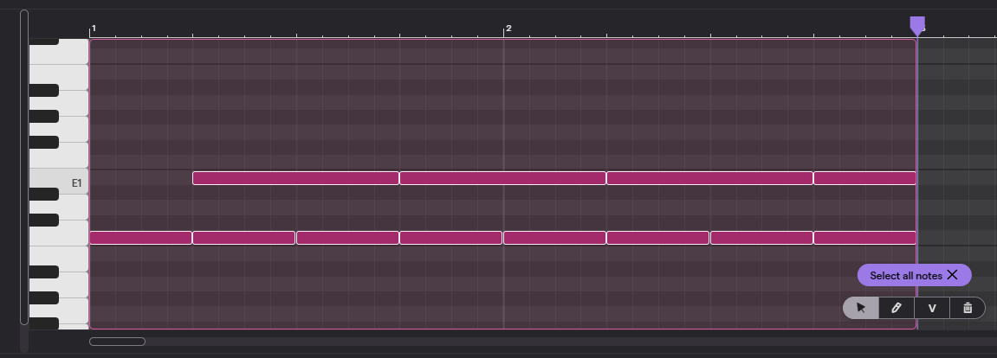Screen dimensions: 997x358
Task: Play the E1 piano key
Action: (x=59, y=182)
